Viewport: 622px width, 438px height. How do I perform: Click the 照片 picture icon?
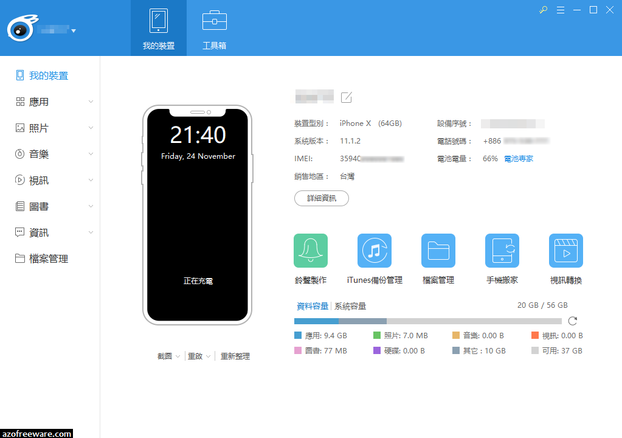click(20, 128)
